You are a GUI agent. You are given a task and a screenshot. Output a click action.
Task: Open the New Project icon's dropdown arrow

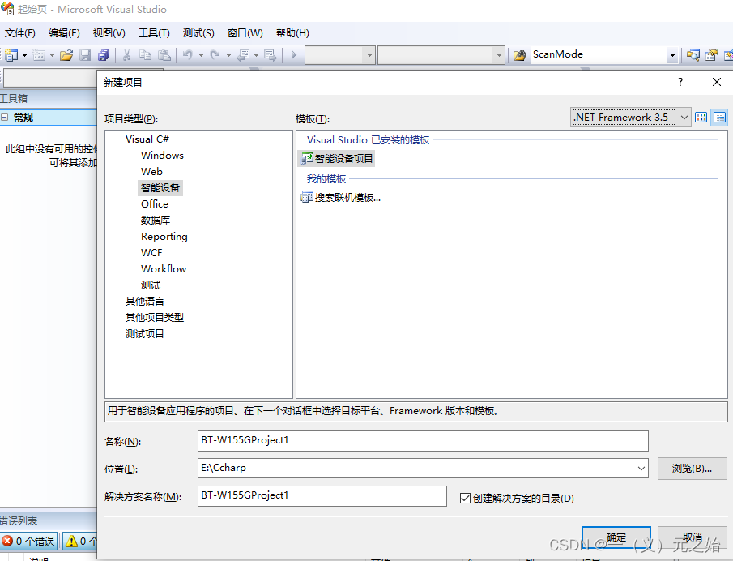(24, 55)
